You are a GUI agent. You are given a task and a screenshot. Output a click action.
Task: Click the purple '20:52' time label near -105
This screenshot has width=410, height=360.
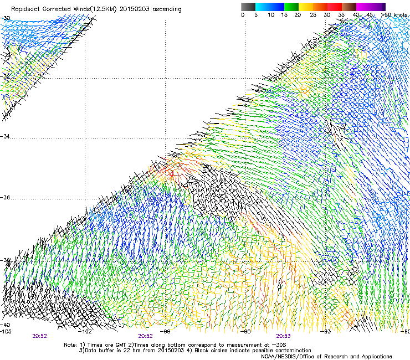click(40, 336)
